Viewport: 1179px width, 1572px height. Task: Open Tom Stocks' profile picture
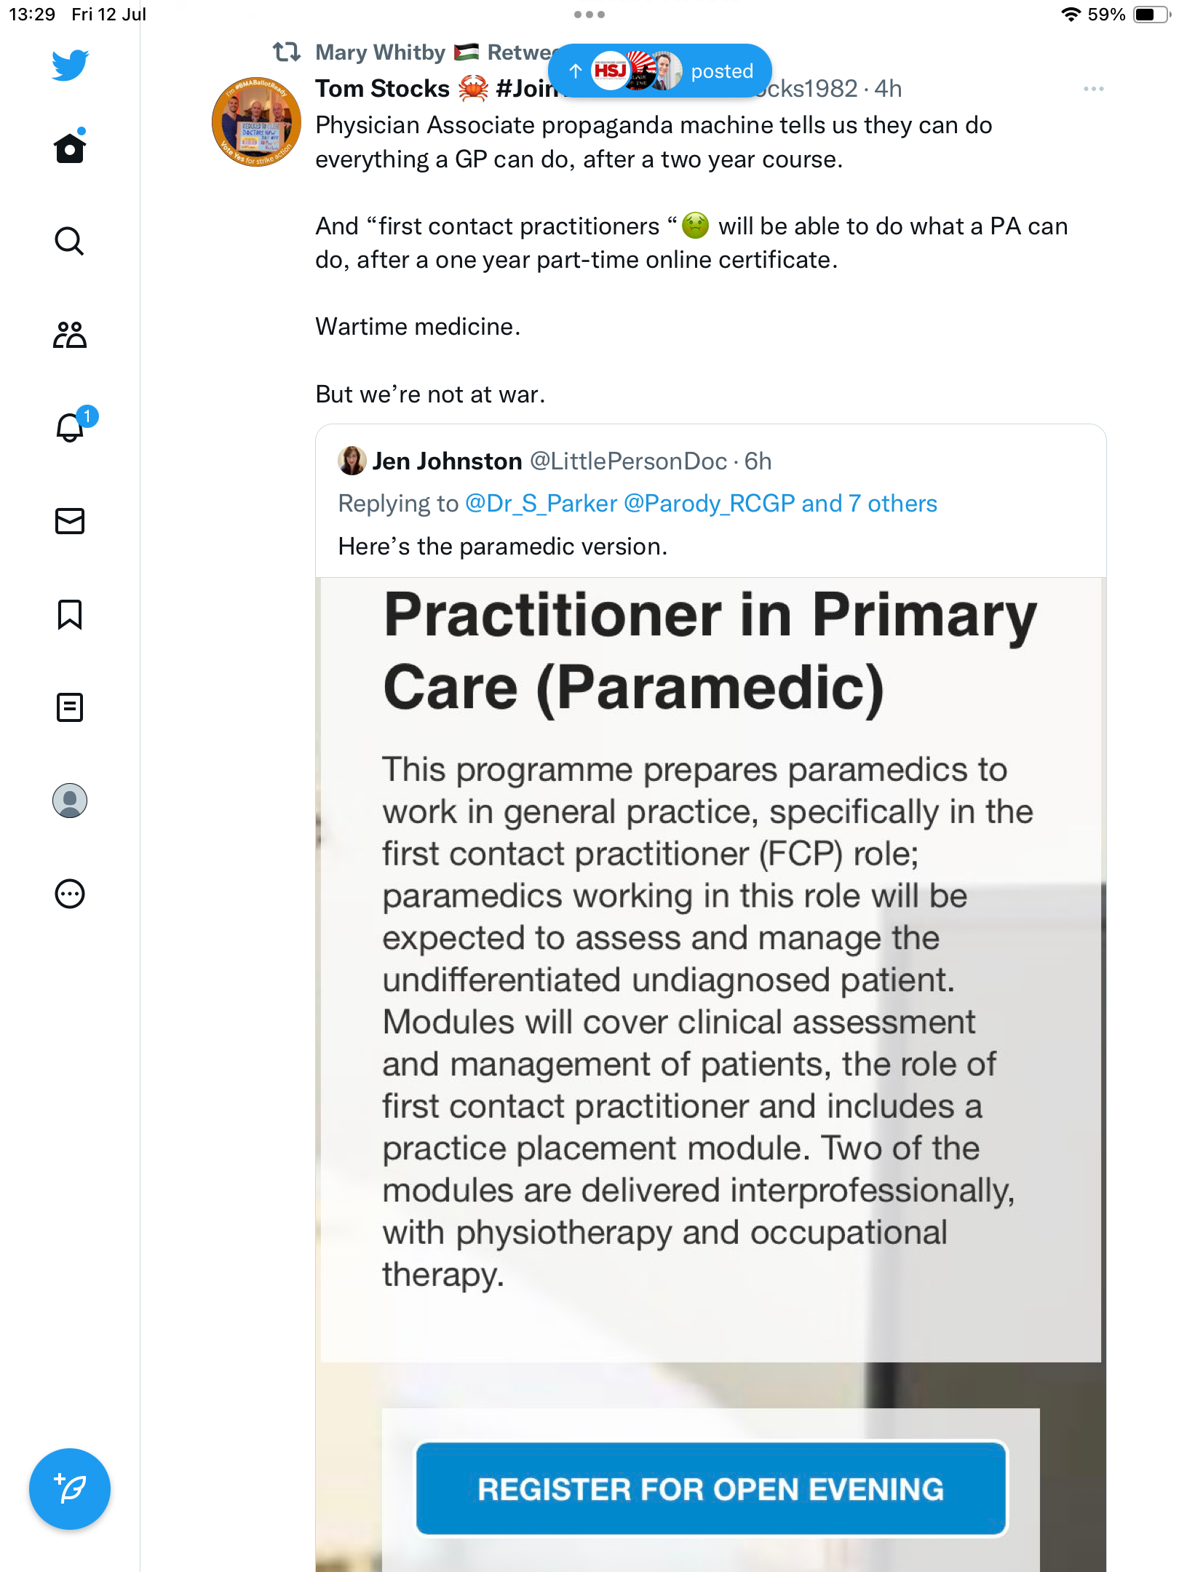[x=256, y=122]
